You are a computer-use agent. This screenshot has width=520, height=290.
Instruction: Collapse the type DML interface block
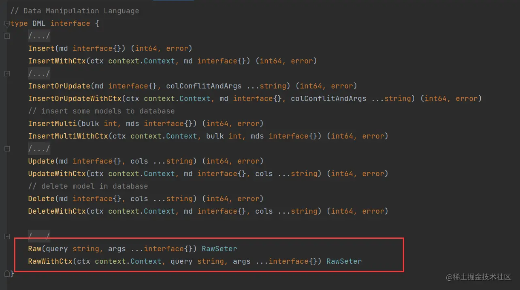7,24
